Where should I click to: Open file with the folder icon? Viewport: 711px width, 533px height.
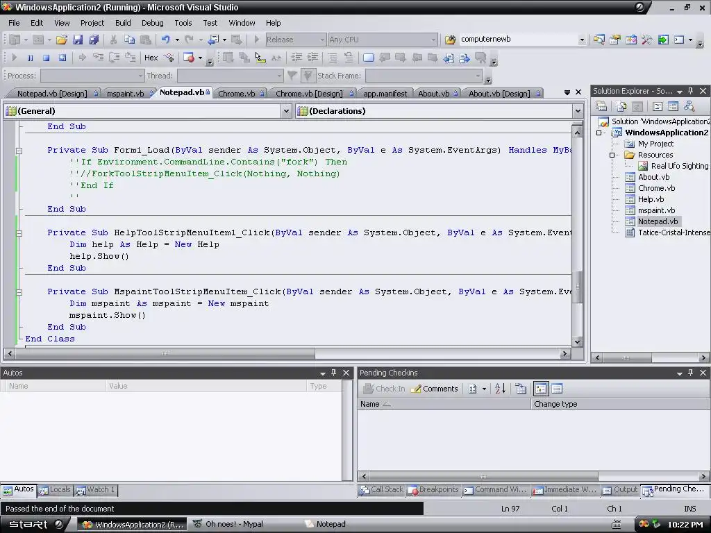(x=61, y=40)
